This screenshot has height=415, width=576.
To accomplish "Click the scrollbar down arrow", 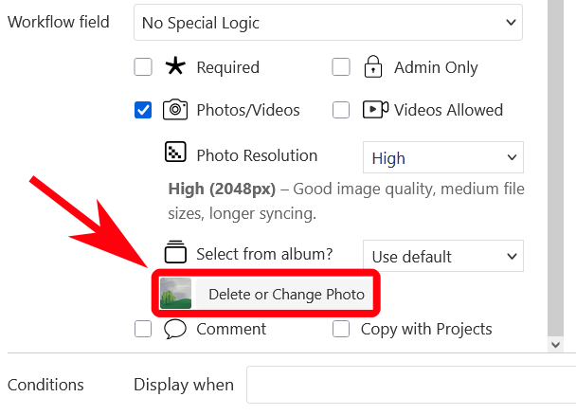I will pyautogui.click(x=556, y=345).
